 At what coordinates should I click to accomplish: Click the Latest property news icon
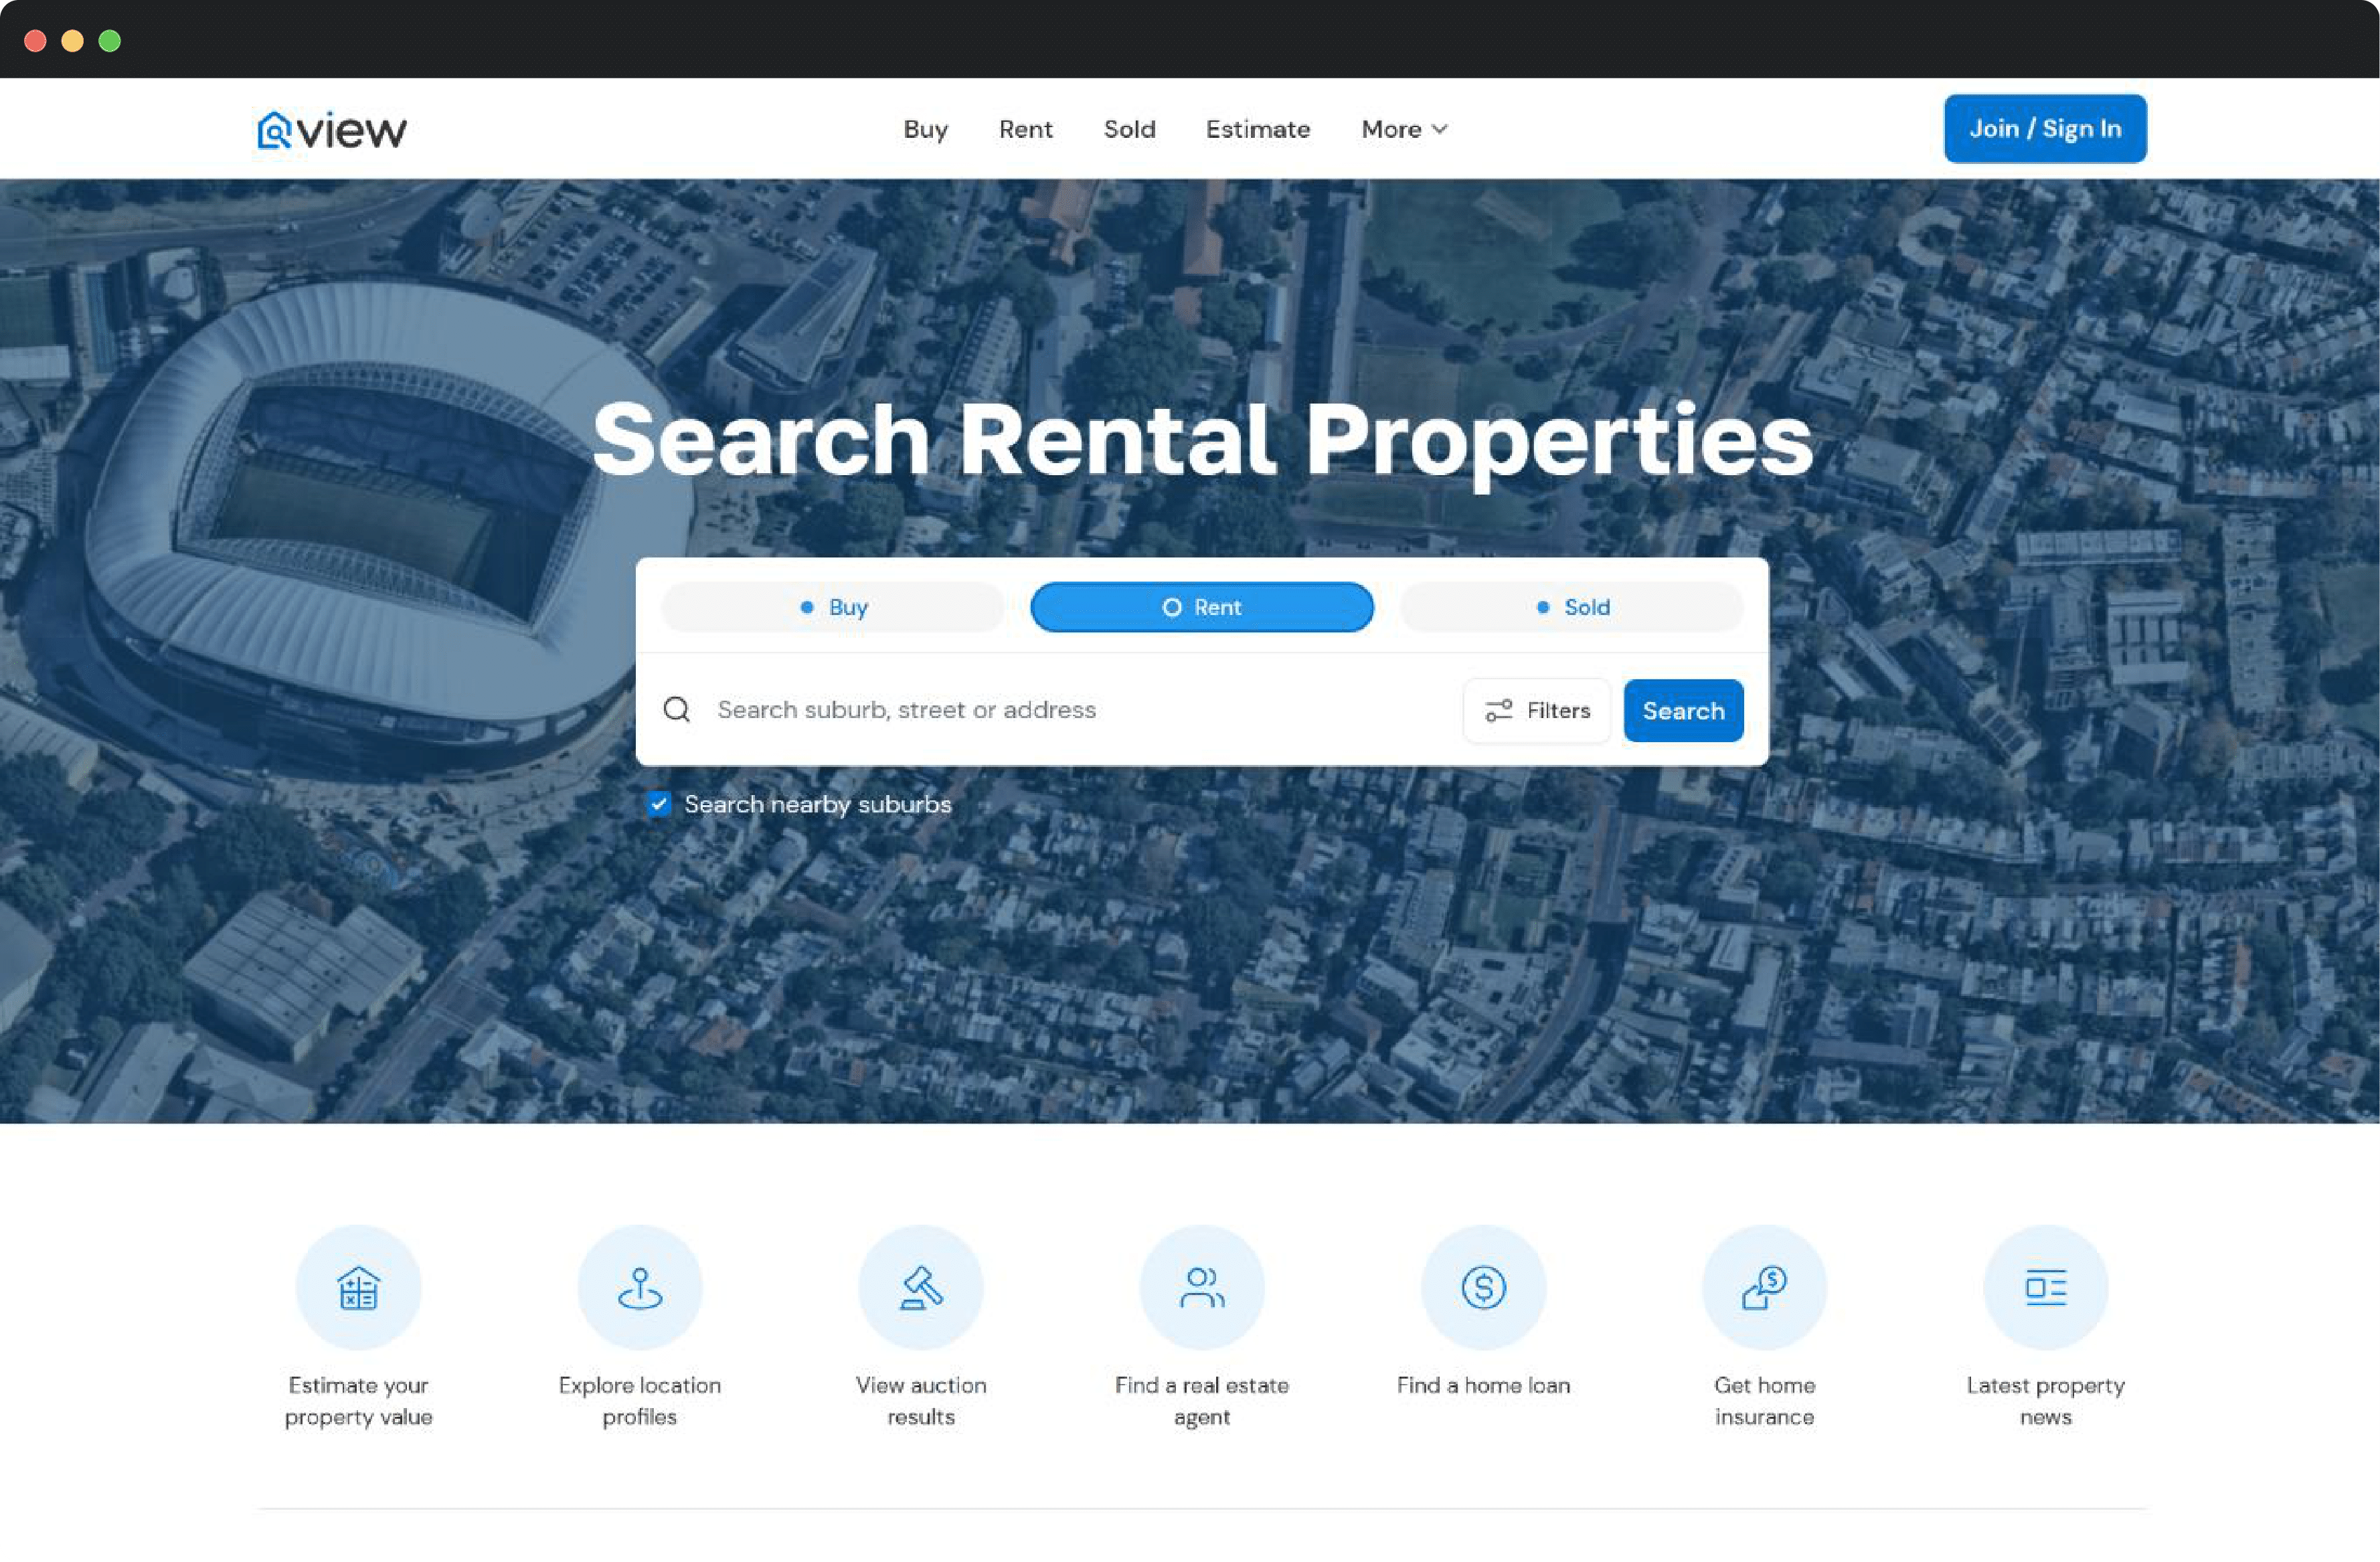[2045, 1288]
